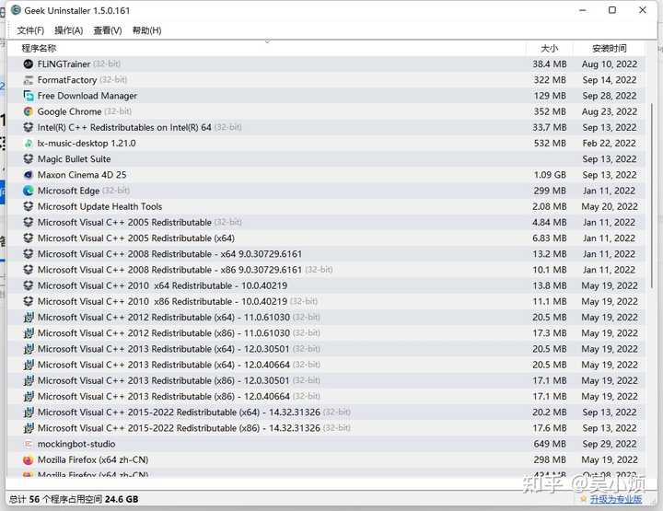The width and height of the screenshot is (663, 511).
Task: Click the Microsoft Edge icon
Action: [29, 191]
